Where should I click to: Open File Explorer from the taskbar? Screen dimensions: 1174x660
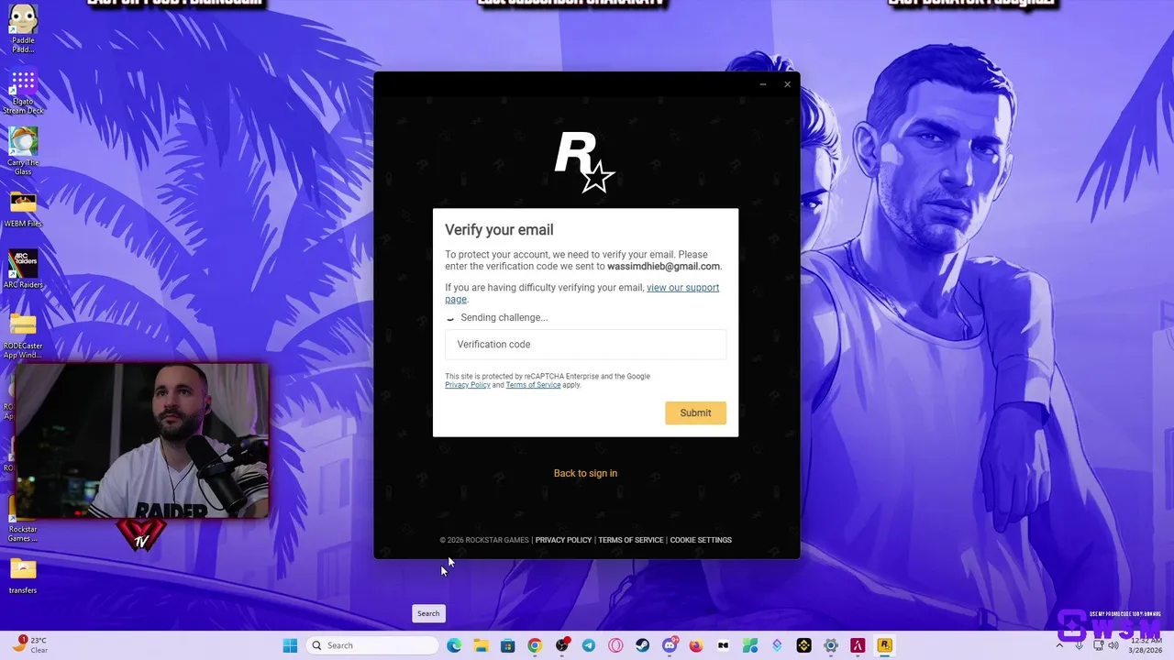[481, 645]
